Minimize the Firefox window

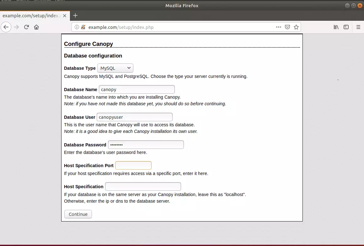[347, 6]
